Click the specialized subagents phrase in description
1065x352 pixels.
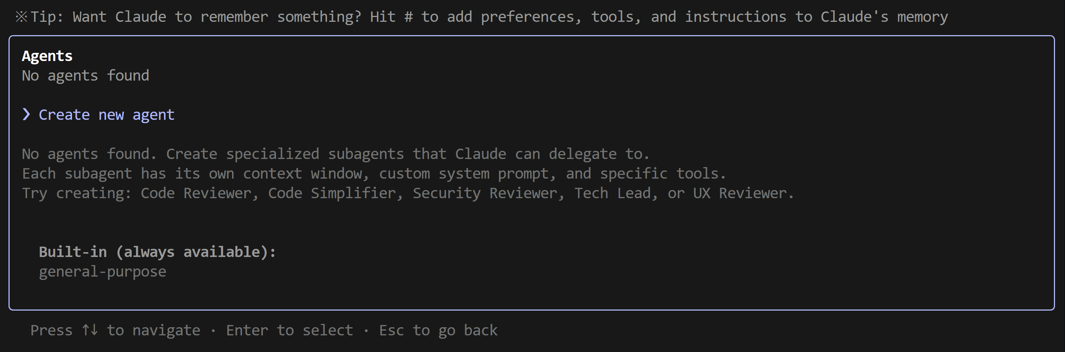314,154
